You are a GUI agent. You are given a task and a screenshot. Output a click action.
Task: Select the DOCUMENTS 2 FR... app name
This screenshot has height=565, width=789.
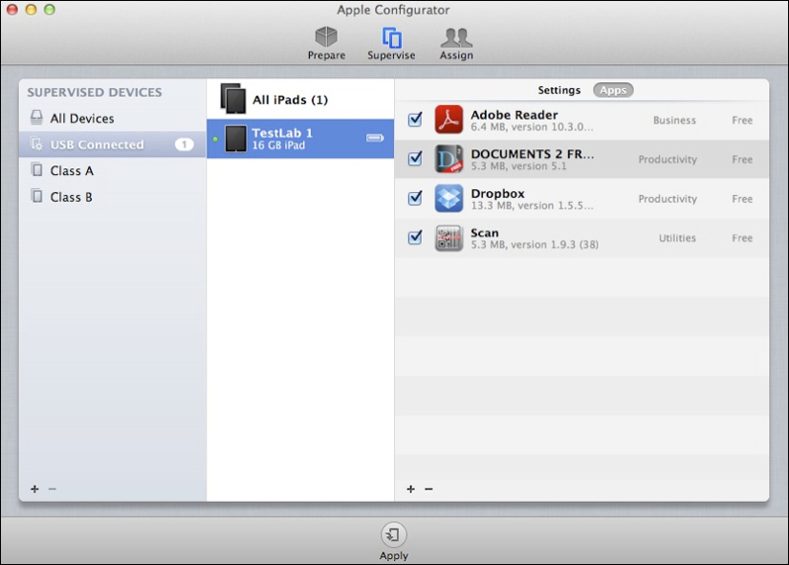pyautogui.click(x=533, y=154)
